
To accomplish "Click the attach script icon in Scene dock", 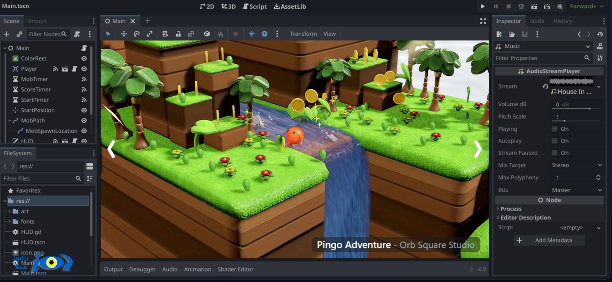I will [x=77, y=34].
